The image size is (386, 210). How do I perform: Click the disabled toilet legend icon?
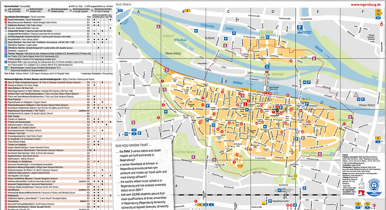click(x=27, y=10)
